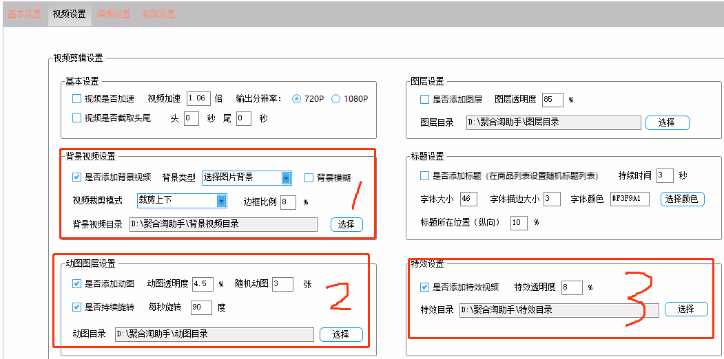
Task: Enable the 背景模糊 checkbox
Action: (x=309, y=178)
